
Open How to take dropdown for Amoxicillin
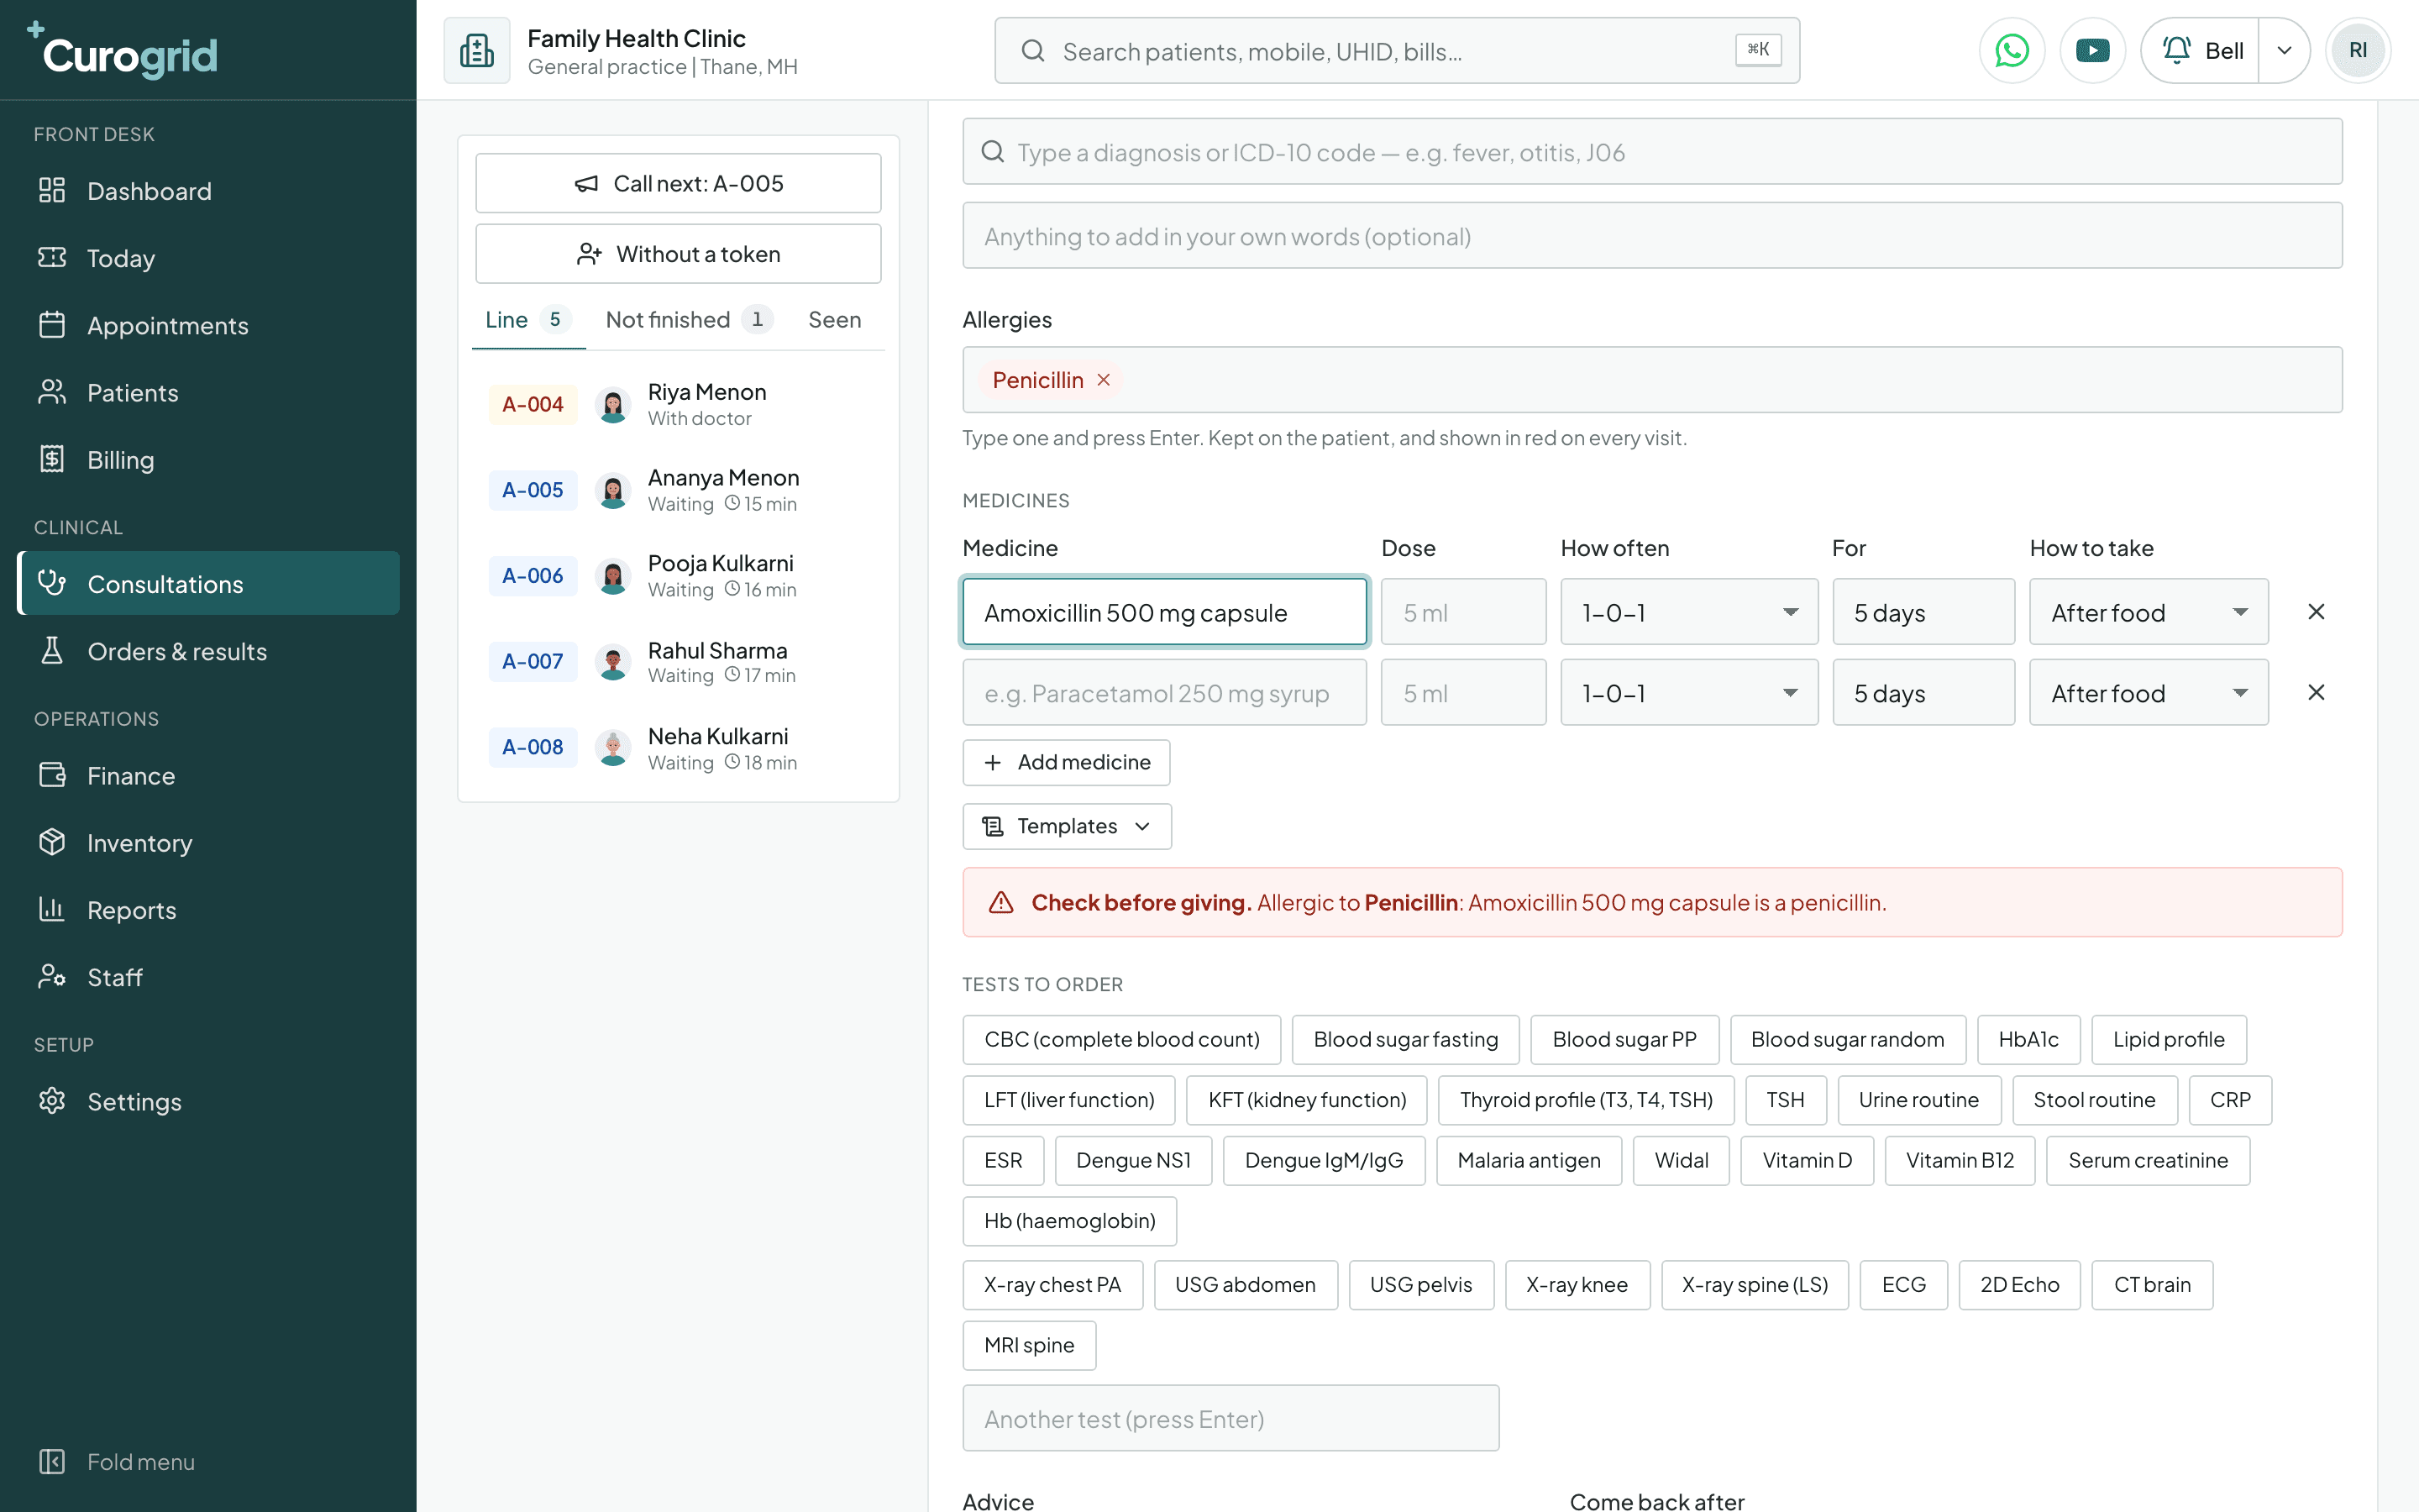(2149, 612)
